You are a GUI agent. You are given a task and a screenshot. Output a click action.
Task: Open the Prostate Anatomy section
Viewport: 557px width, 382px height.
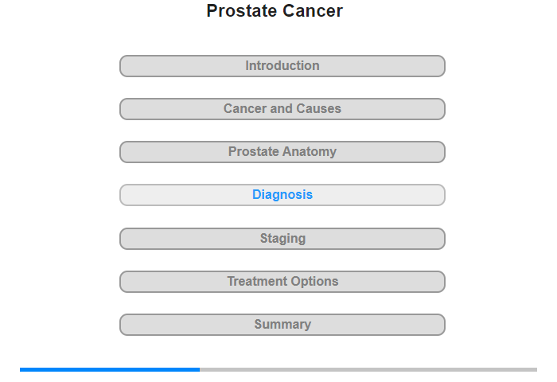282,152
